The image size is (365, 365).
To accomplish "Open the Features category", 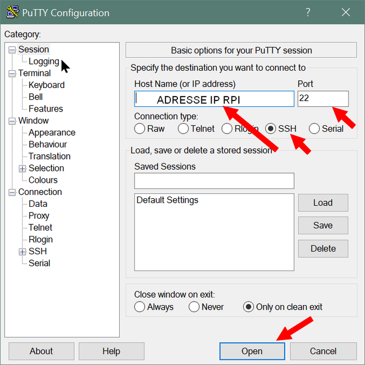I will (x=46, y=109).
